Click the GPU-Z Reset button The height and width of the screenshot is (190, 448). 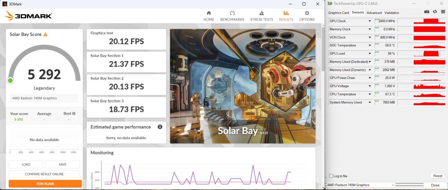pyautogui.click(x=437, y=176)
